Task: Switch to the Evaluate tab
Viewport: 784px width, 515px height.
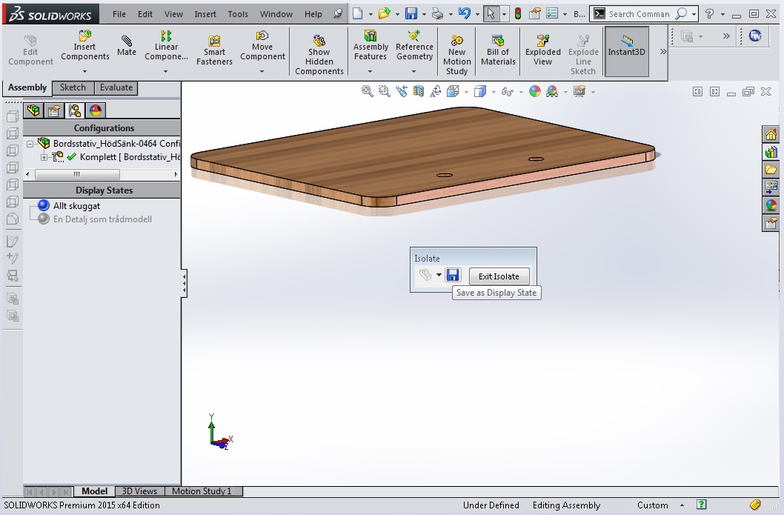Action: tap(116, 87)
